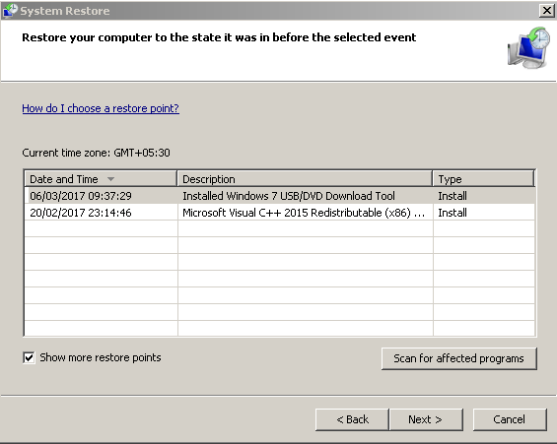Click the Install type of the second restore point
Viewport: 557px width, 444px height.
tap(453, 213)
